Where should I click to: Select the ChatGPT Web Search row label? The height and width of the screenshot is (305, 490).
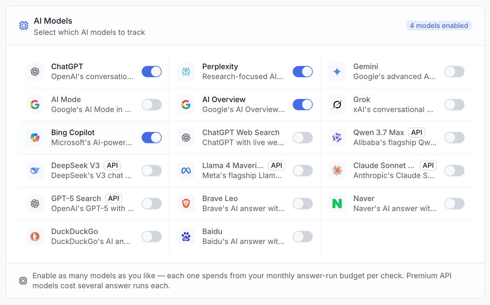click(x=241, y=133)
